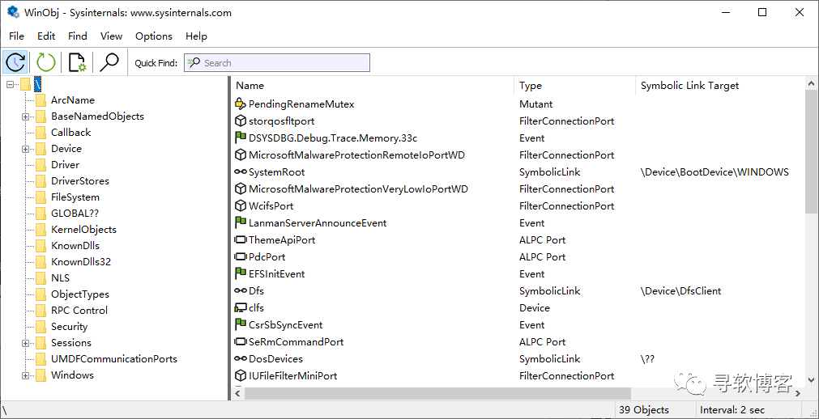This screenshot has height=419, width=819.
Task: Click the PendingRenameMutex mutant icon
Action: (240, 104)
